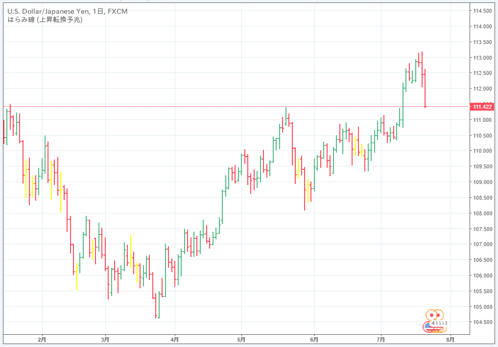Click the 8月 label on time axis
The image size is (498, 347).
click(451, 340)
